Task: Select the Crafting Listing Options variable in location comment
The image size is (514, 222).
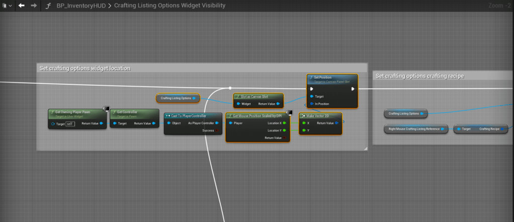Action: [x=178, y=98]
